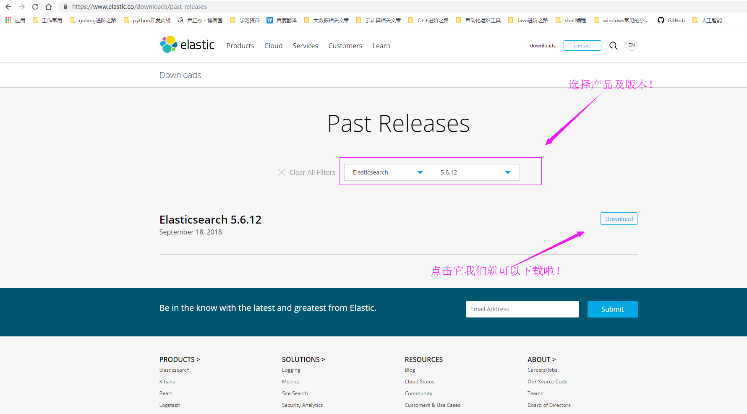747x414 pixels.
Task: Click the Site Search footer link
Action: [x=295, y=393]
